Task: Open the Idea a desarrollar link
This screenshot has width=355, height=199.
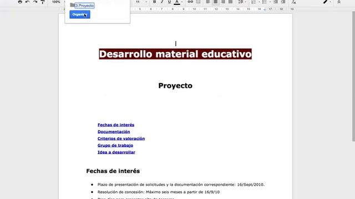Action: click(x=116, y=153)
